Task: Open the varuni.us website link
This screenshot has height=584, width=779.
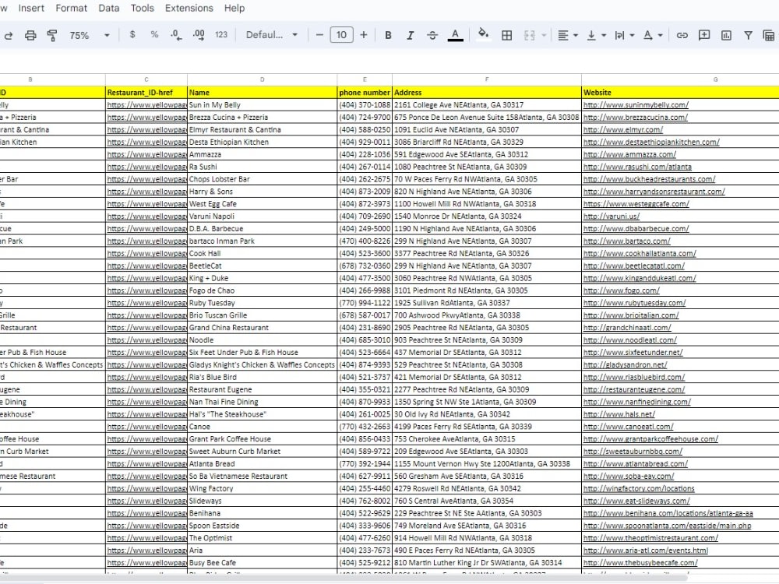Action: pyautogui.click(x=612, y=216)
